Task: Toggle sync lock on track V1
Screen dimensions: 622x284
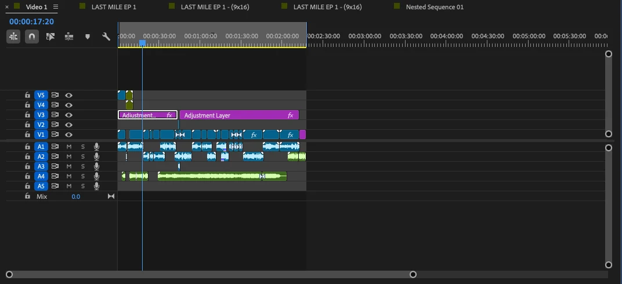Action: point(55,134)
